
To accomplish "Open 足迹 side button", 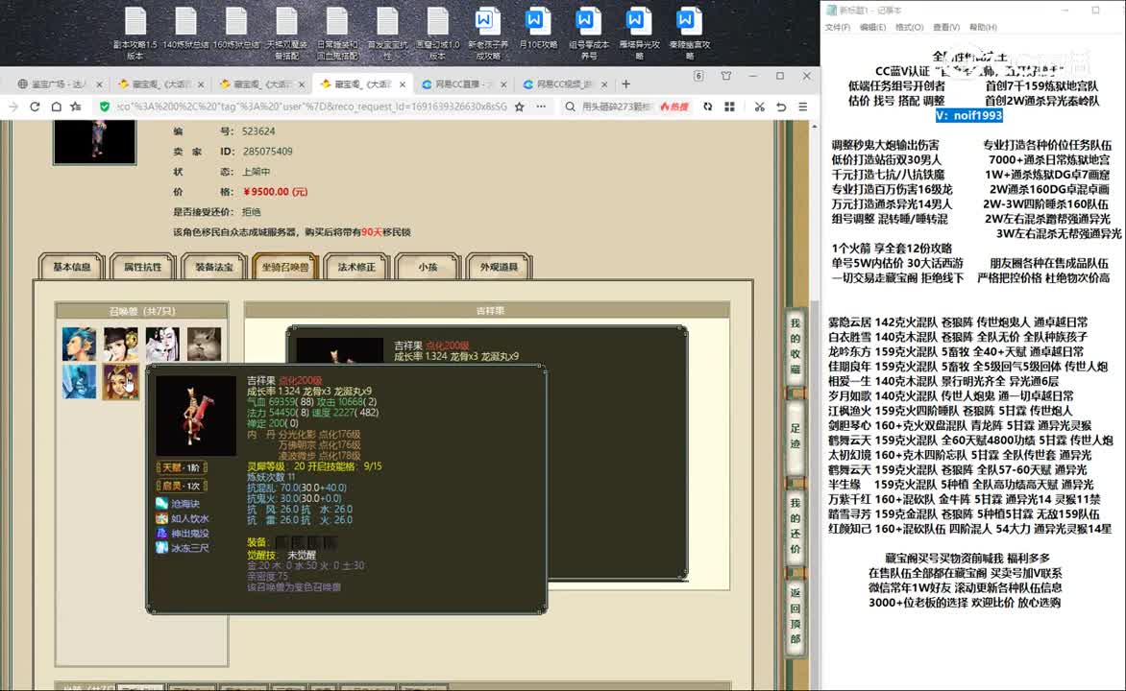I will coord(795,437).
